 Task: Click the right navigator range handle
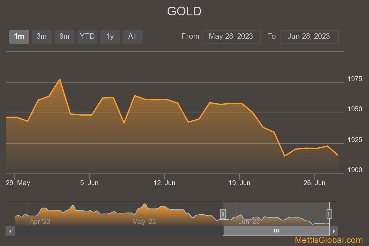coord(329,213)
